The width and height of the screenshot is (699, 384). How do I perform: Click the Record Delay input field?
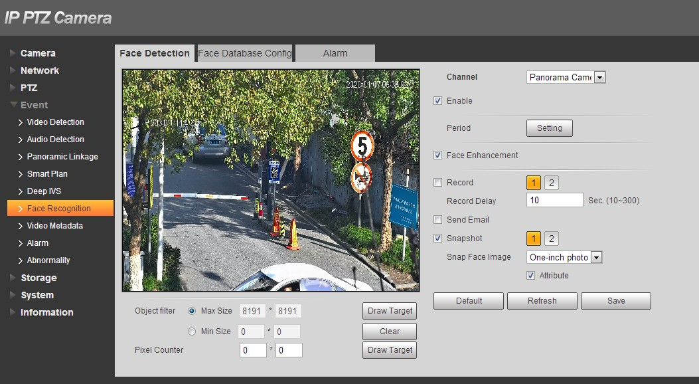[x=554, y=200]
